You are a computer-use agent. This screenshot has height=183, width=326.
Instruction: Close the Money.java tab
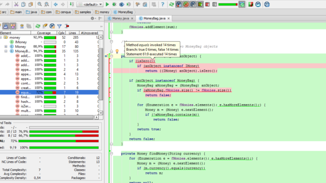pyautogui.click(x=132, y=18)
